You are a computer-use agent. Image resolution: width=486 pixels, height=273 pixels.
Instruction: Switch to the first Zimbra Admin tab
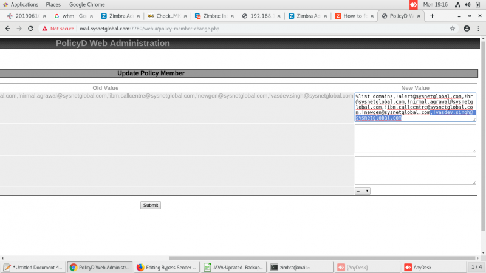[120, 16]
